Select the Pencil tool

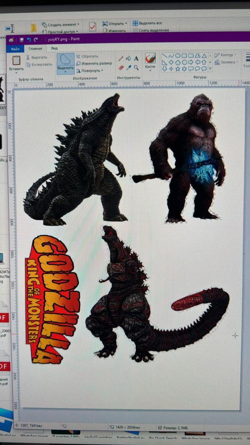click(121, 59)
